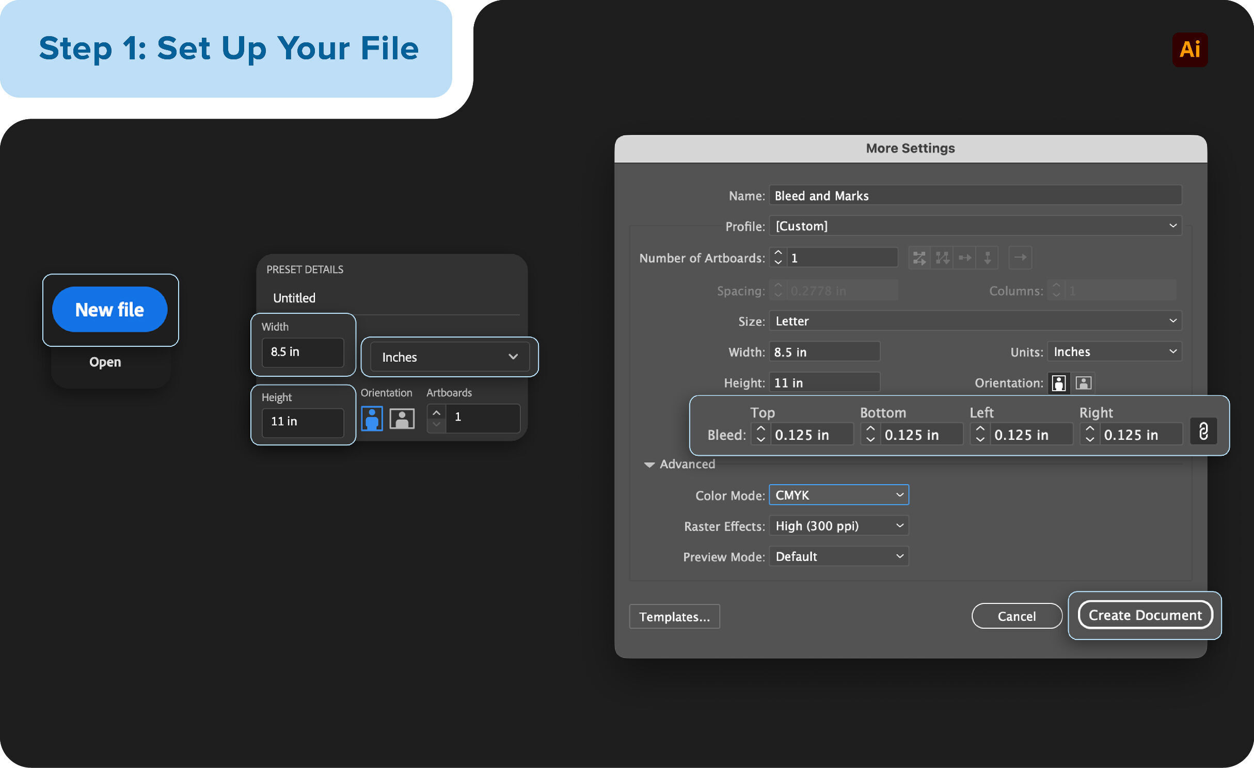Choose the Arrange by Row artboard layout
The width and height of the screenshot is (1254, 768).
click(965, 258)
